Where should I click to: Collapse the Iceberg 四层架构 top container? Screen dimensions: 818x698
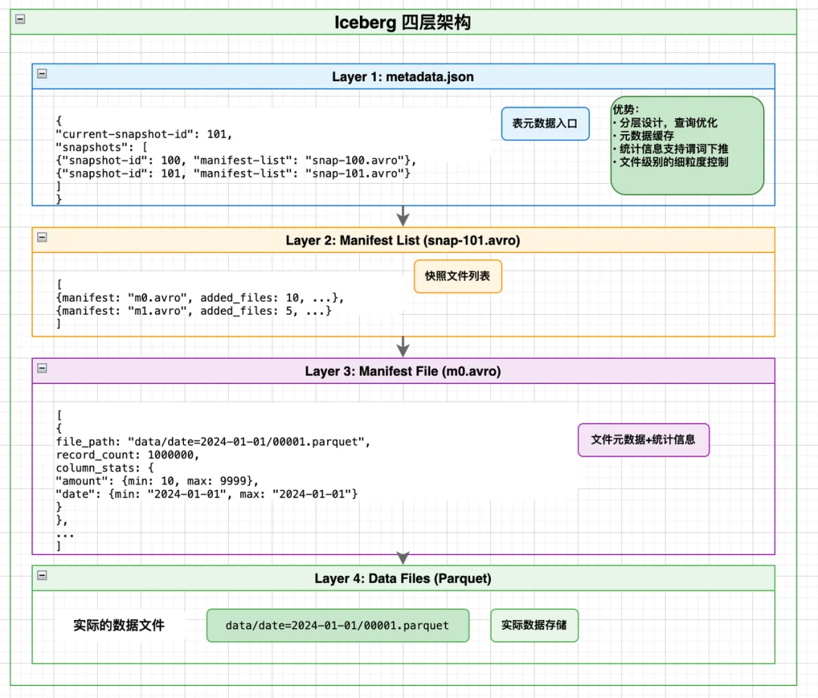click(x=19, y=20)
